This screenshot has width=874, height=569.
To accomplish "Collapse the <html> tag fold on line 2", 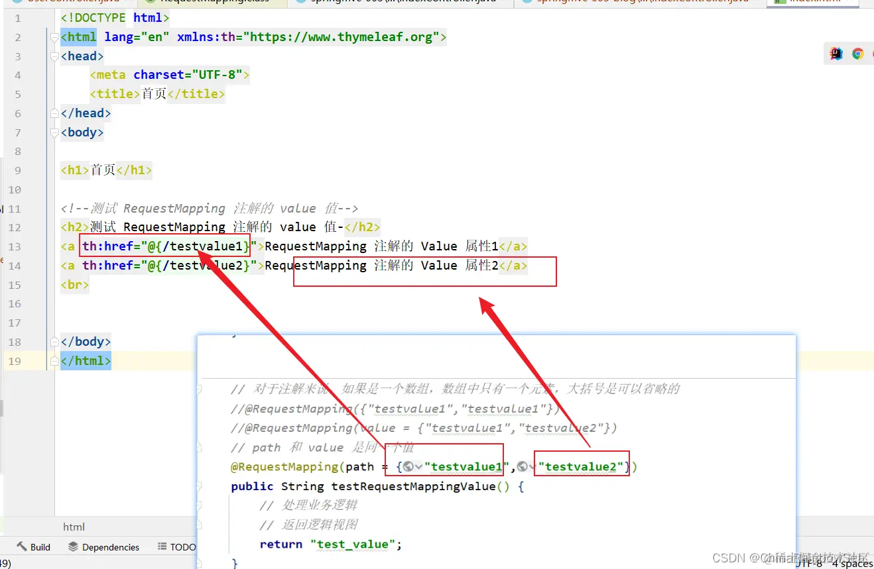I will pyautogui.click(x=55, y=37).
